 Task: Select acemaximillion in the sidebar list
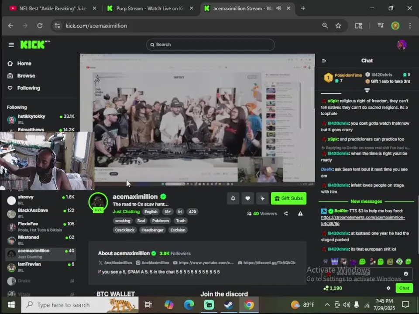coord(41,254)
